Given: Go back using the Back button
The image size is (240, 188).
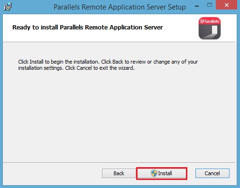Looking at the screenshot, I should (119, 173).
